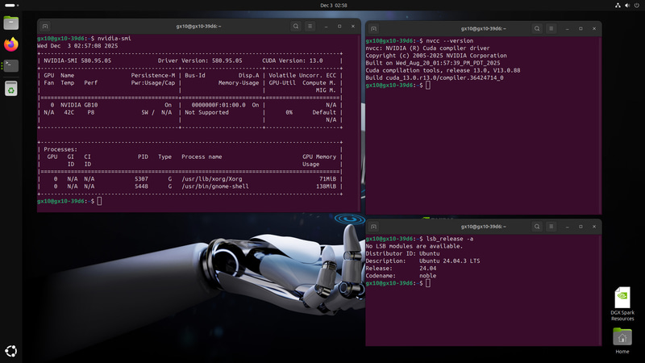The width and height of the screenshot is (645, 363).
Task: Maximize the nvidia-smi terminal window
Action: 339,27
